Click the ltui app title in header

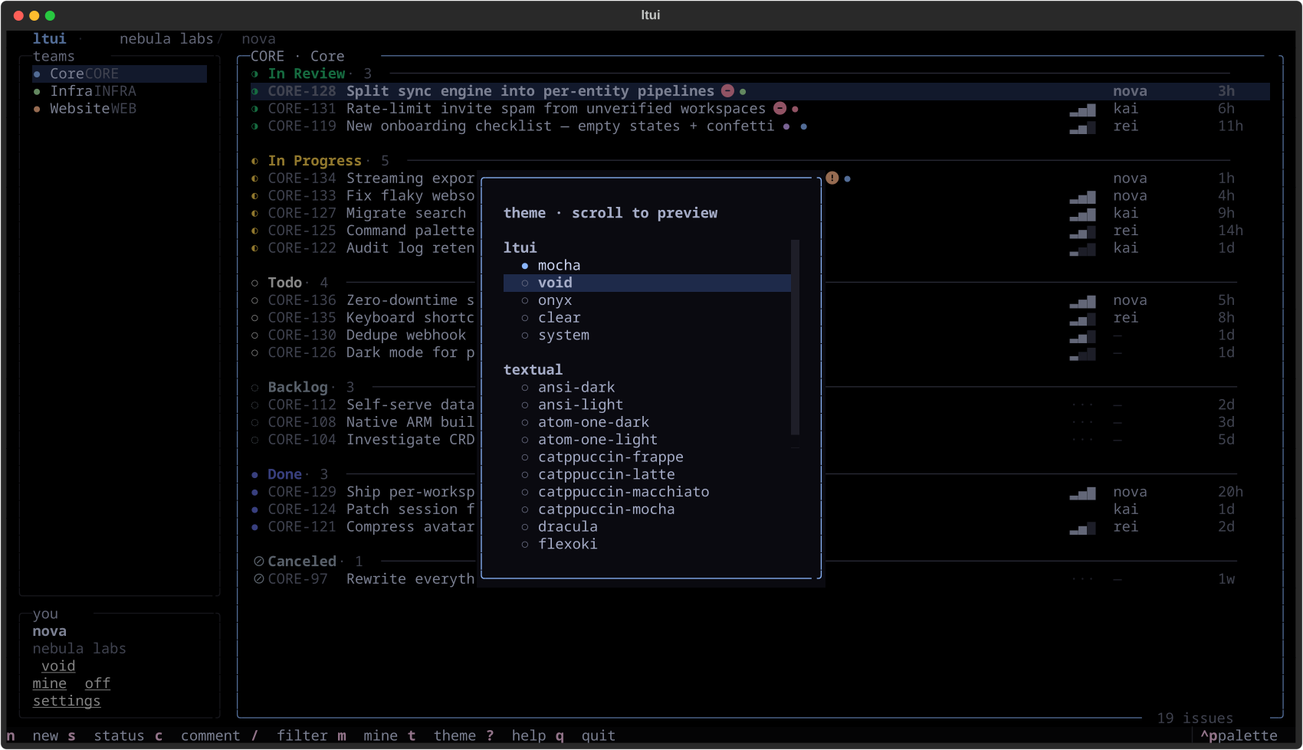click(x=50, y=39)
